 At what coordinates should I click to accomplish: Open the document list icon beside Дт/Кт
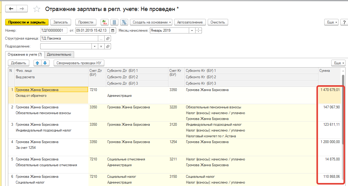(114, 22)
